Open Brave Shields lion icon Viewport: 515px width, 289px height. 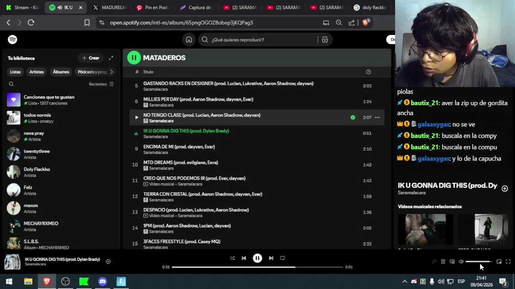point(366,22)
